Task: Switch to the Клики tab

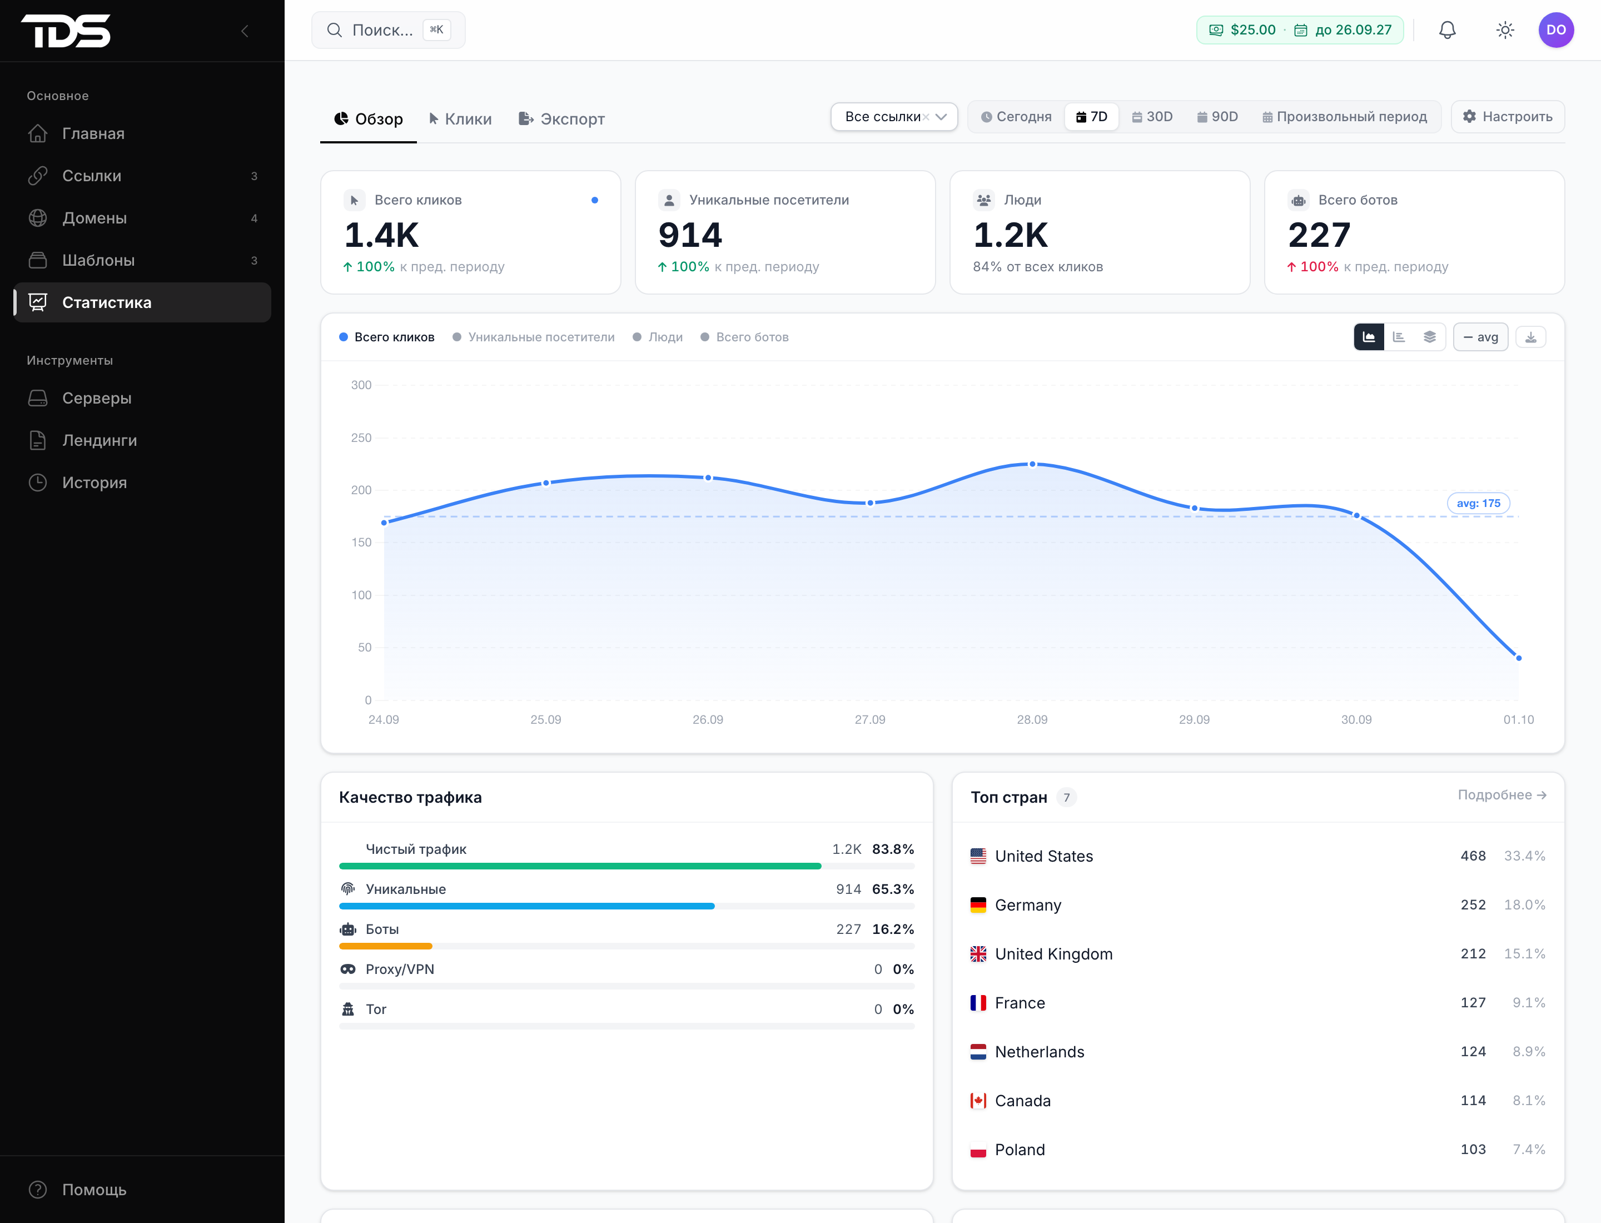Action: point(460,118)
